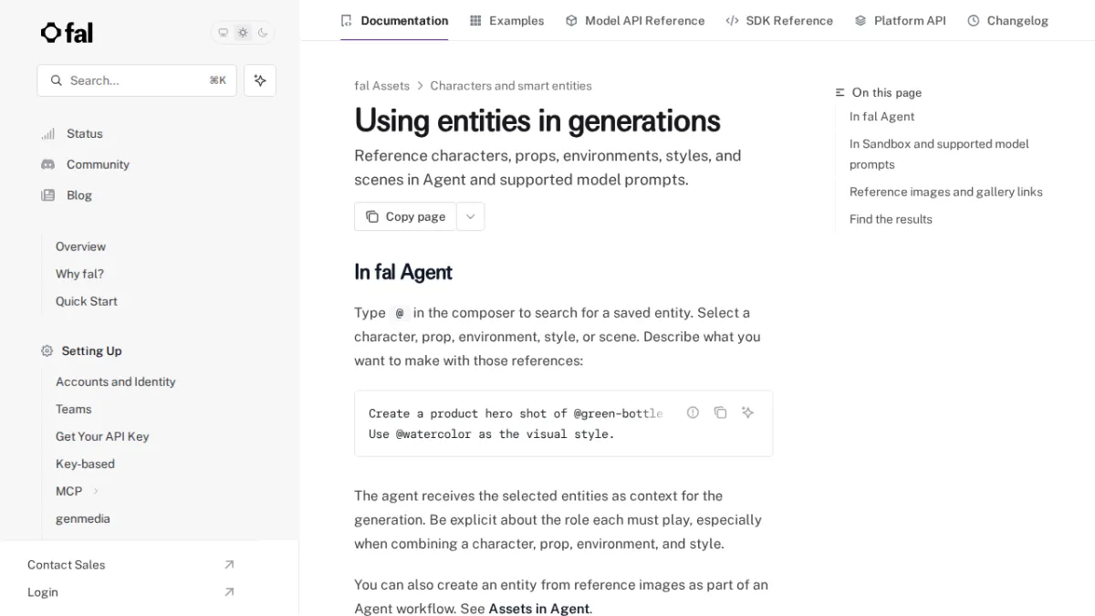
Task: Switch to dark theme mode
Action: point(263,33)
